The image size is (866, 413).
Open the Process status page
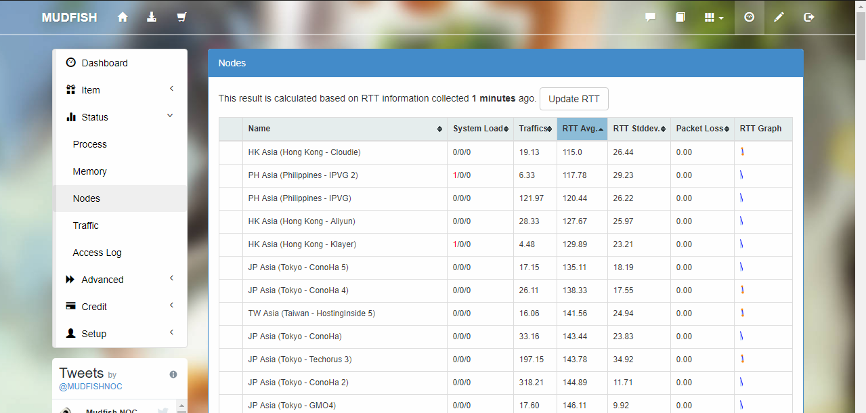click(x=120, y=144)
